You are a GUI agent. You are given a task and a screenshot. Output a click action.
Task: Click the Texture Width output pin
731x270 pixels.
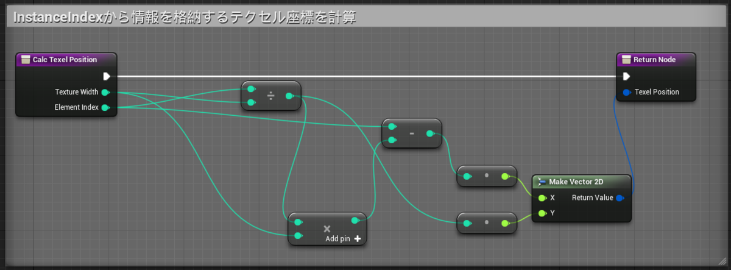pyautogui.click(x=105, y=92)
